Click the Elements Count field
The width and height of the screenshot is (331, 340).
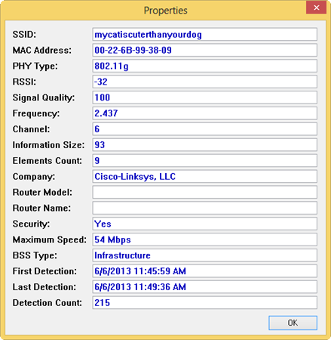point(204,161)
